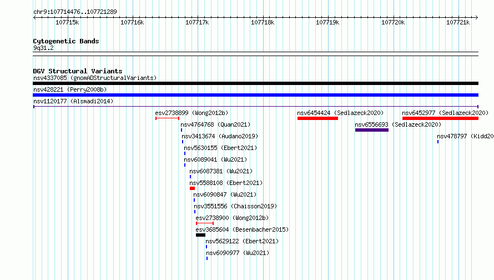Open the nsv6556693 (Sedlazeck2020) label
This screenshot has width=494, height=280.
pyautogui.click(x=398, y=124)
